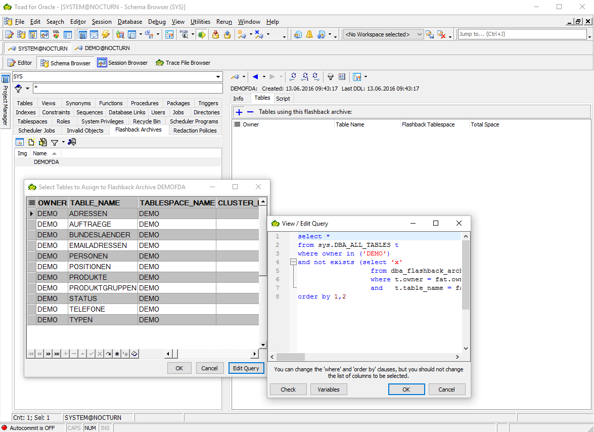This screenshot has height=432, width=594.
Task: Click the refresh data curved arrow in navigator
Action: point(108,354)
